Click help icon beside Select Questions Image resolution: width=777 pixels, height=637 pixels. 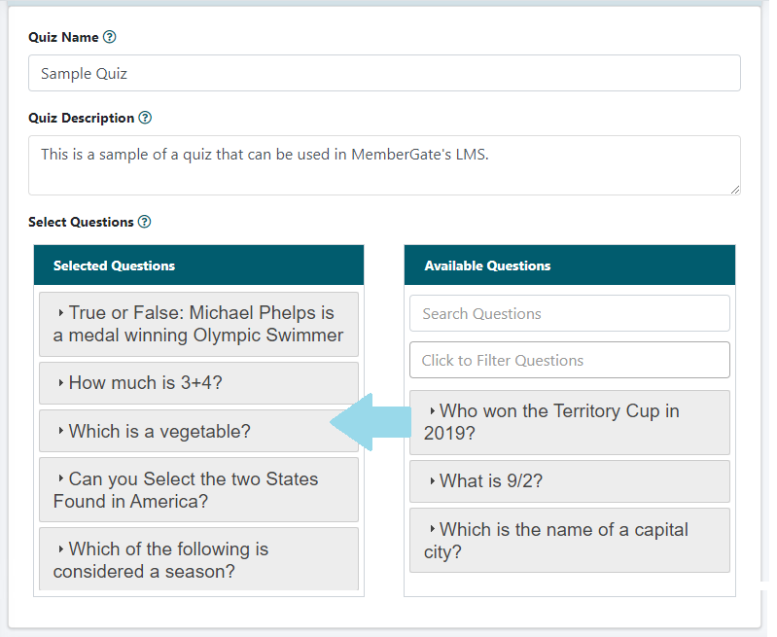144,222
